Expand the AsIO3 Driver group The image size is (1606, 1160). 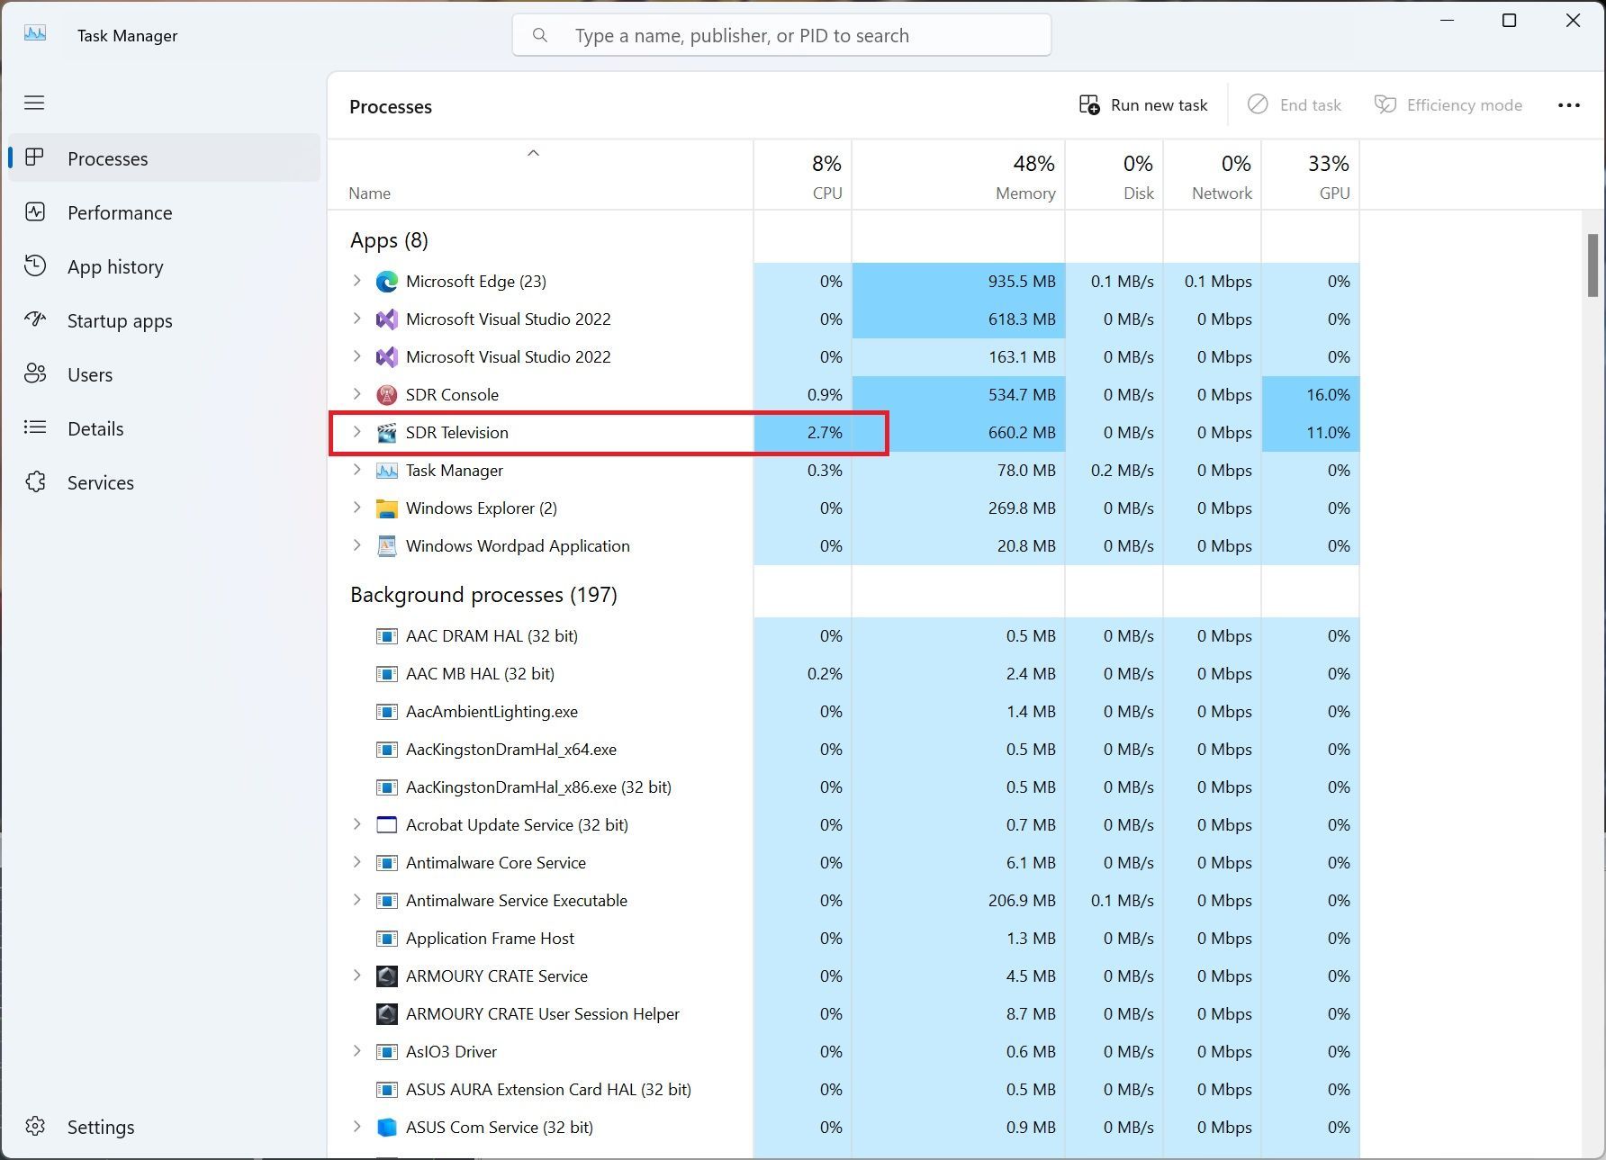(x=356, y=1051)
